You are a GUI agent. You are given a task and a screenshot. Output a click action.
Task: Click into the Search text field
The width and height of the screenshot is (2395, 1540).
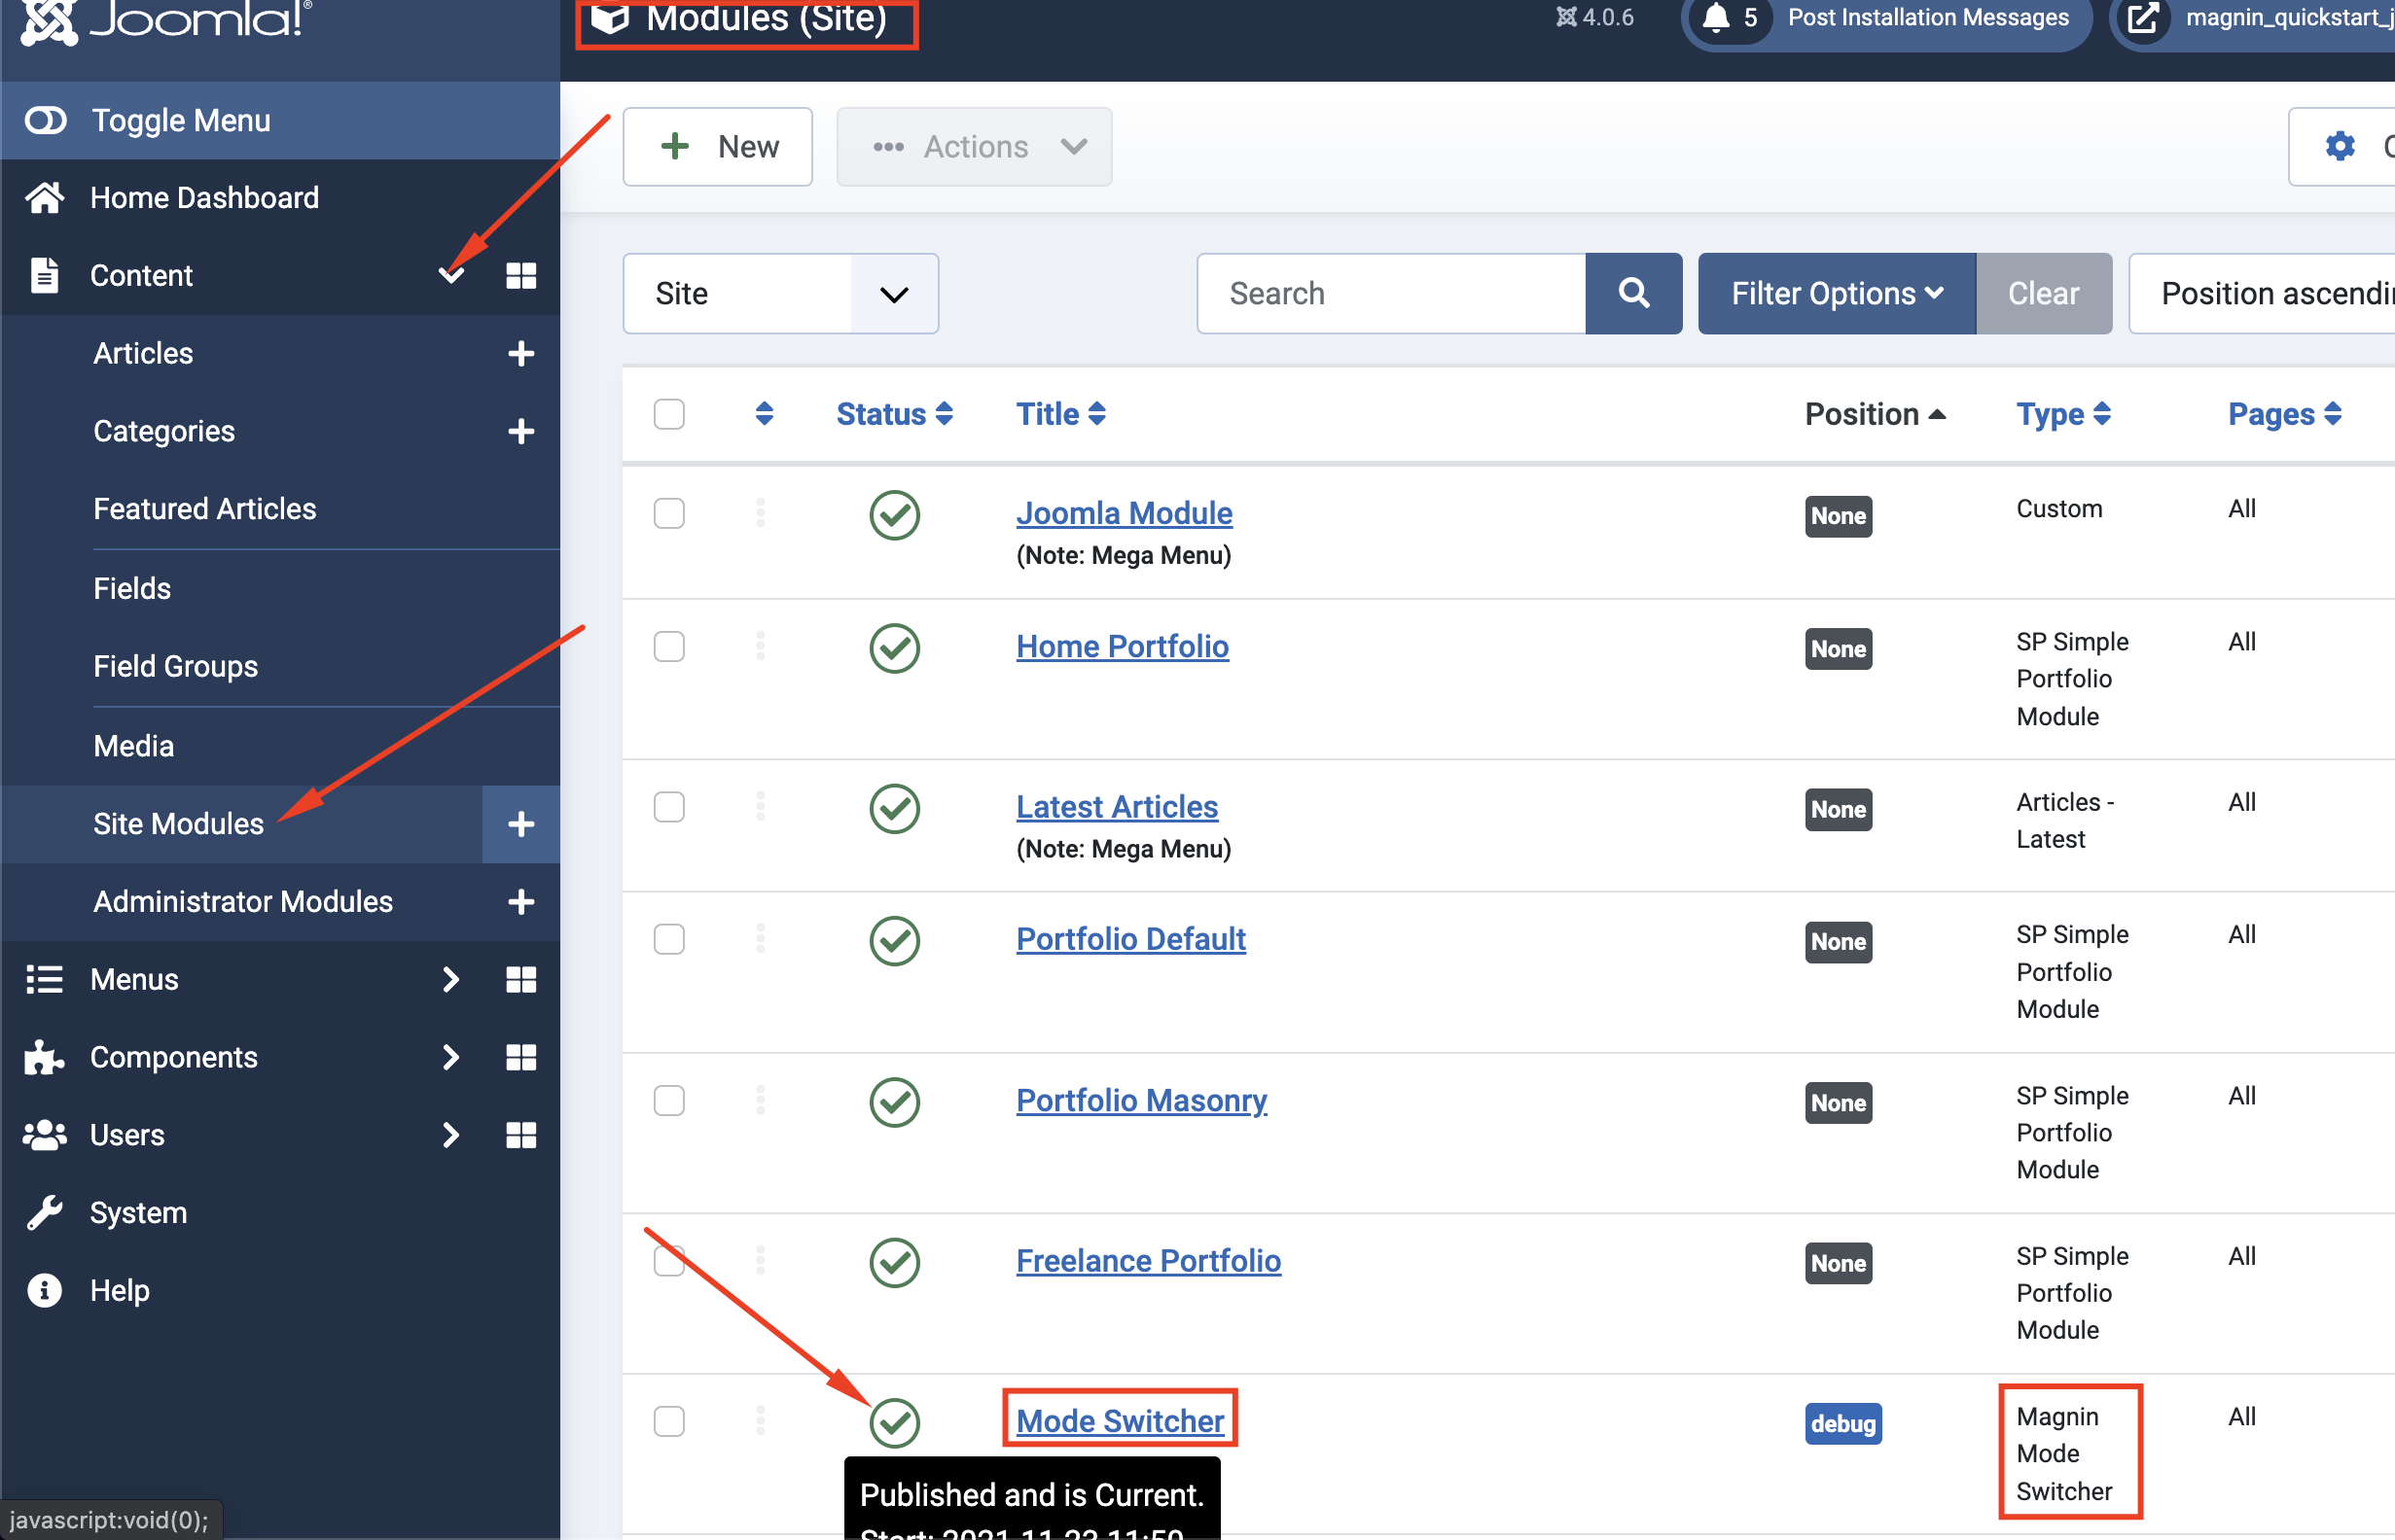pyautogui.click(x=1390, y=293)
